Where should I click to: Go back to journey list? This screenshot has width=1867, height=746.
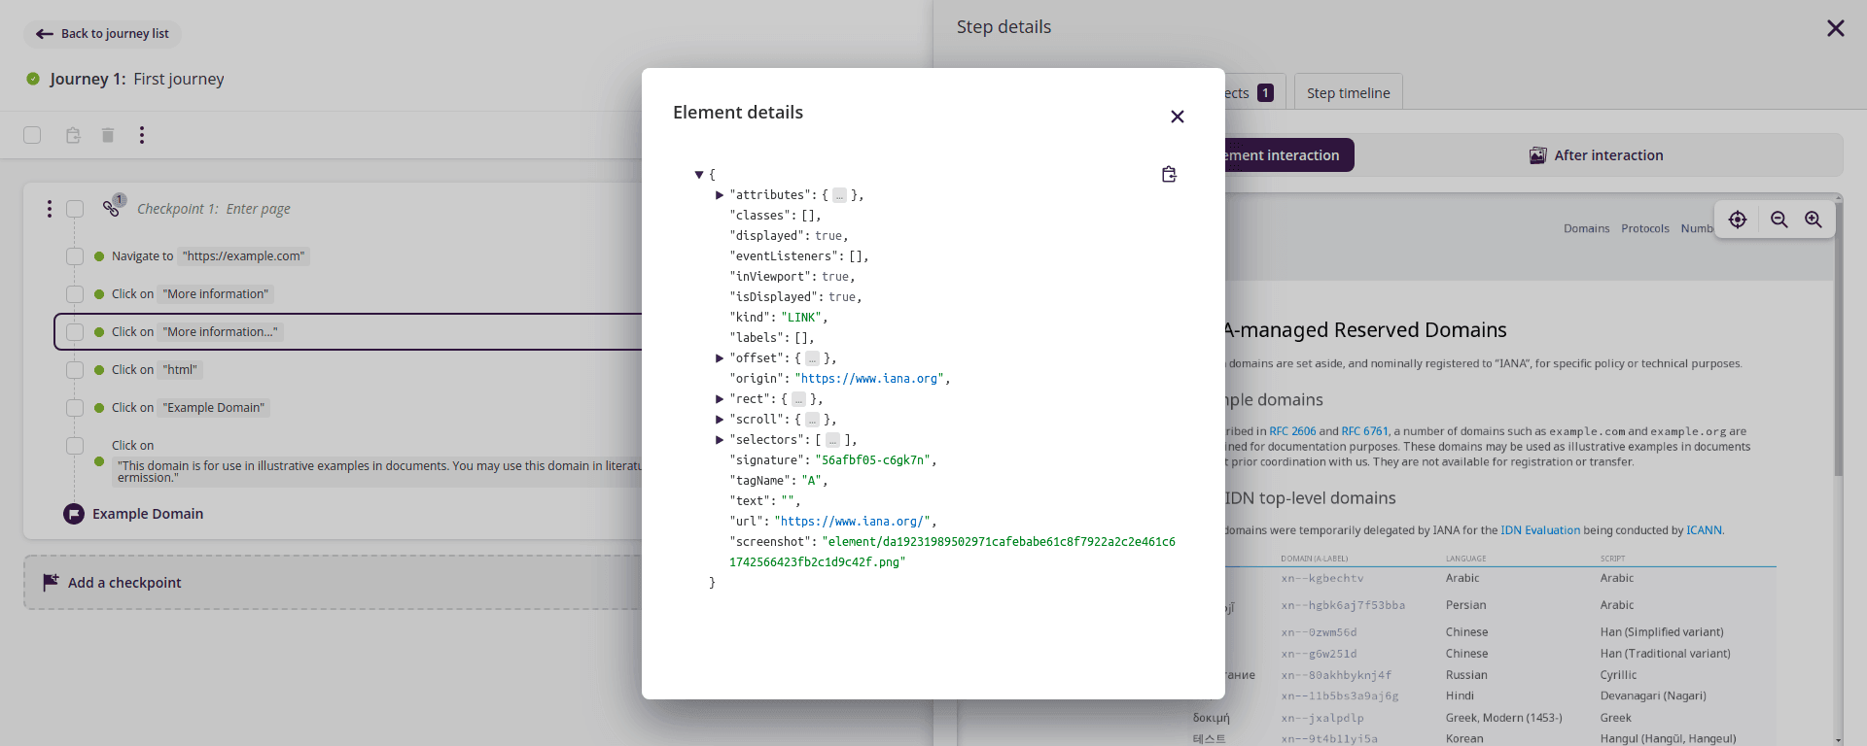click(102, 34)
